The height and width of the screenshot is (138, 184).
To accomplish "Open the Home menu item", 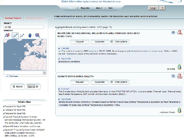I will 72,8.
